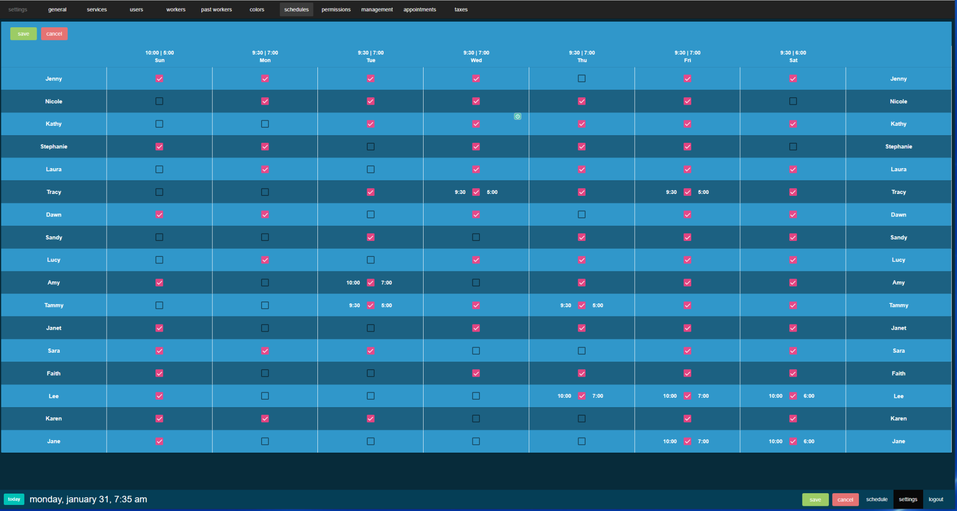Click the clock icon in Kathy's Wednesday cell

(517, 116)
